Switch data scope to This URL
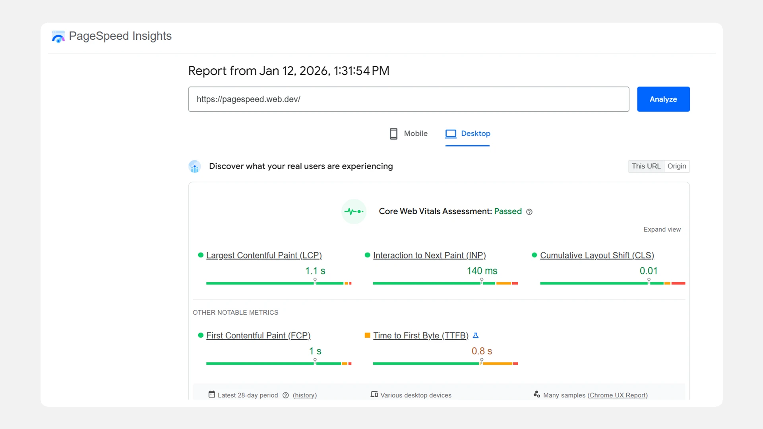 tap(646, 166)
